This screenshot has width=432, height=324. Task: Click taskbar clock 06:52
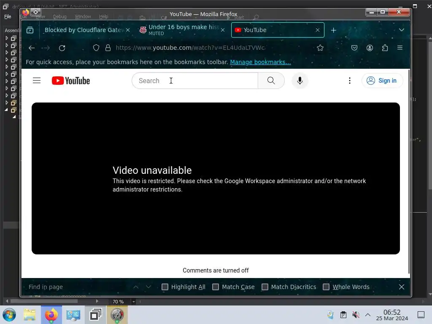[392, 315]
